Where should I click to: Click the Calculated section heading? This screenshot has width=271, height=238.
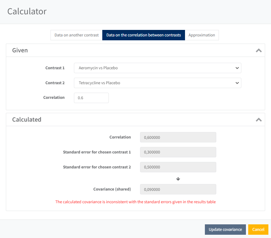tap(27, 120)
